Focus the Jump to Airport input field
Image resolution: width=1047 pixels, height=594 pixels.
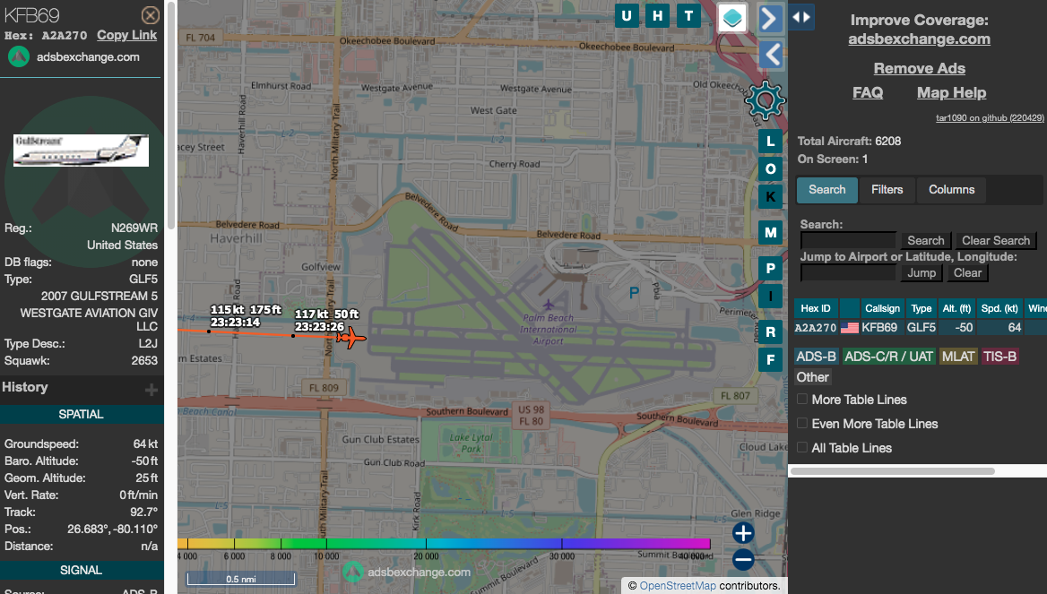click(848, 273)
